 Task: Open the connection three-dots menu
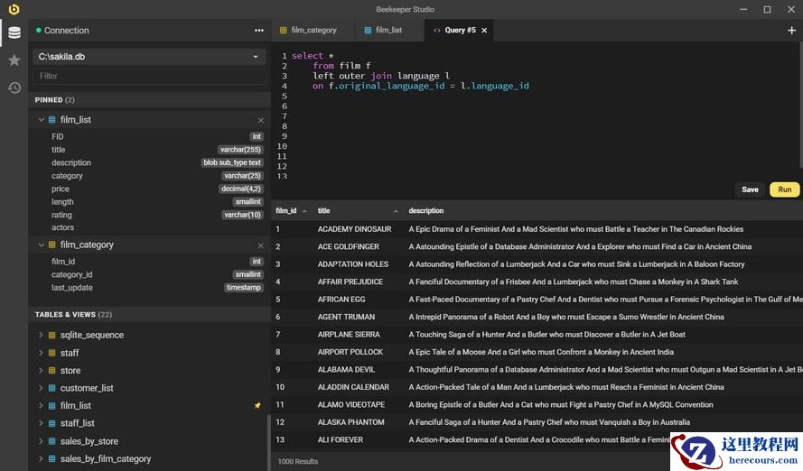[259, 31]
